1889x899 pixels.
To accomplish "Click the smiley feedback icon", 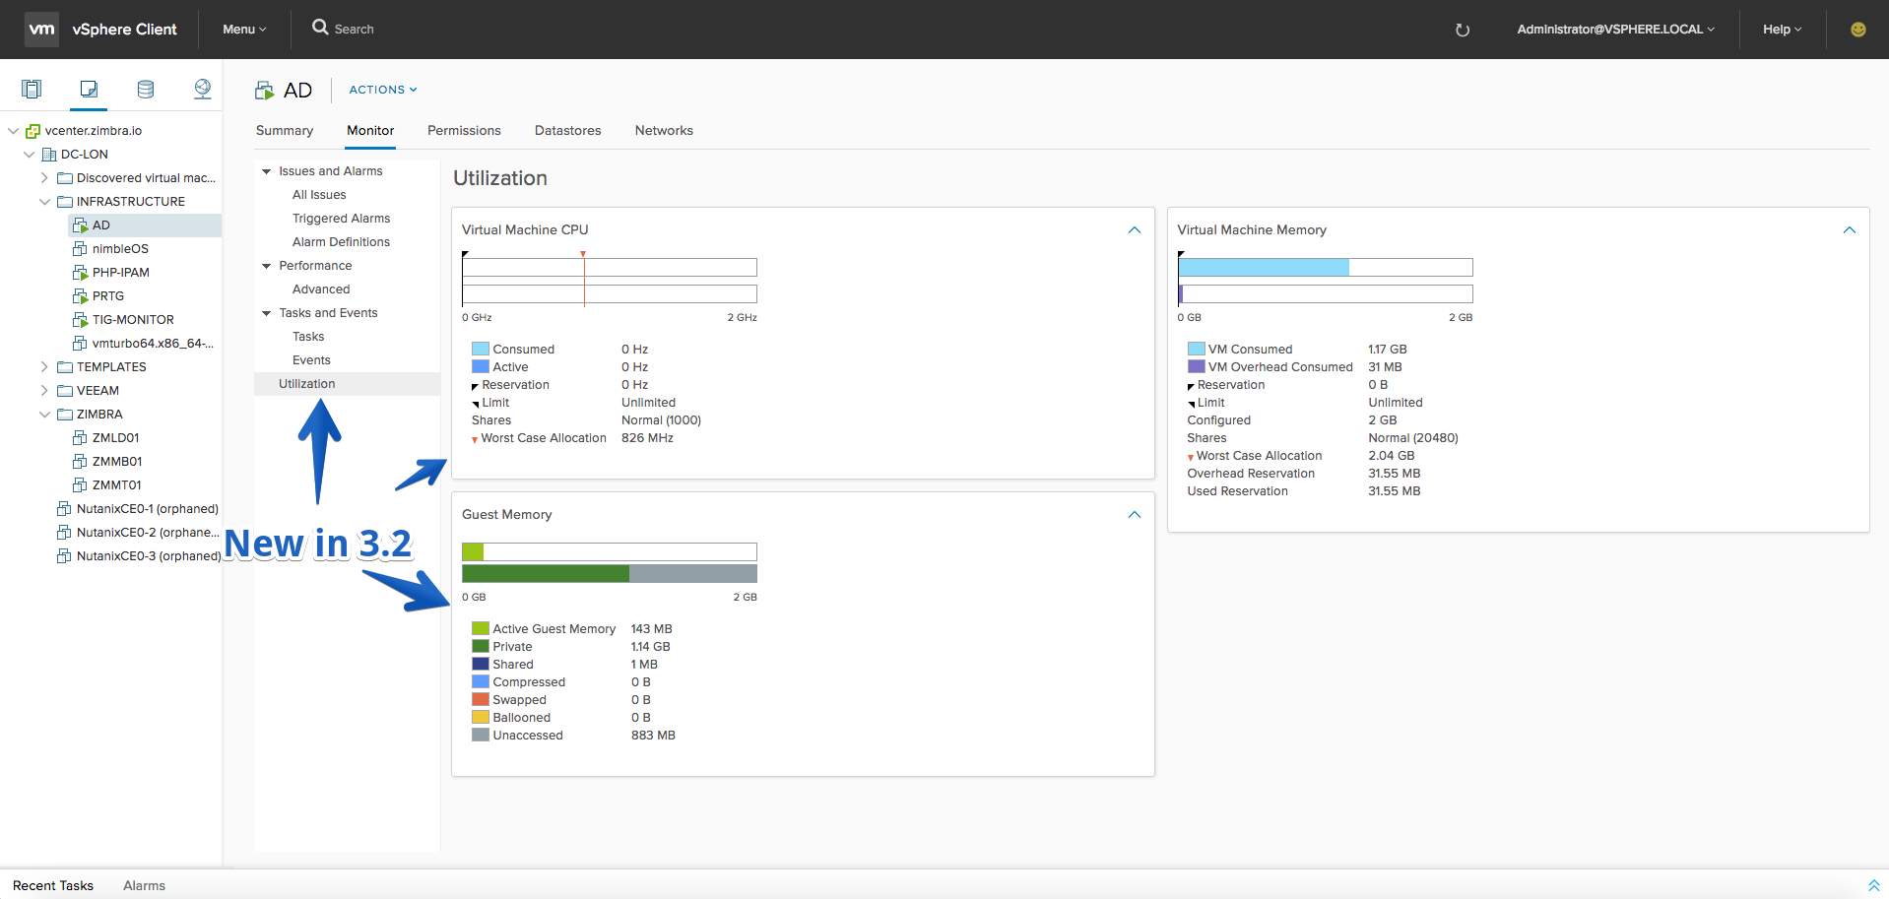I will tap(1858, 30).
